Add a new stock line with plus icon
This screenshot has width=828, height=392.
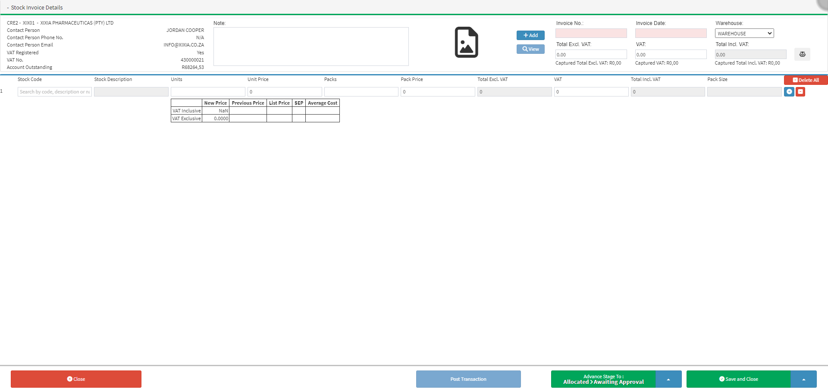point(789,92)
